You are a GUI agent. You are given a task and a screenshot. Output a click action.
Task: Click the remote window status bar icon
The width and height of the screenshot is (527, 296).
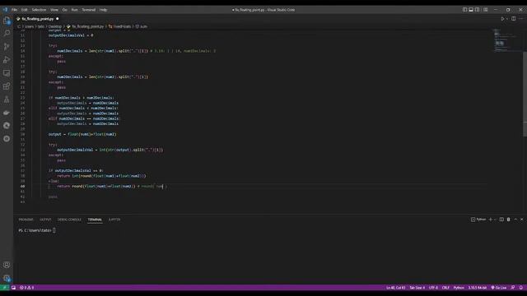5,288
